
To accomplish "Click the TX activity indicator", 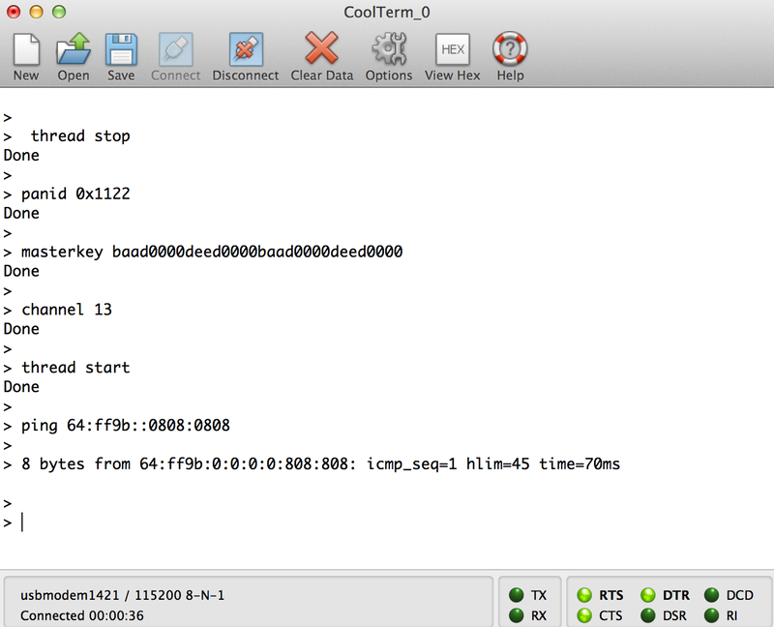I will [517, 595].
